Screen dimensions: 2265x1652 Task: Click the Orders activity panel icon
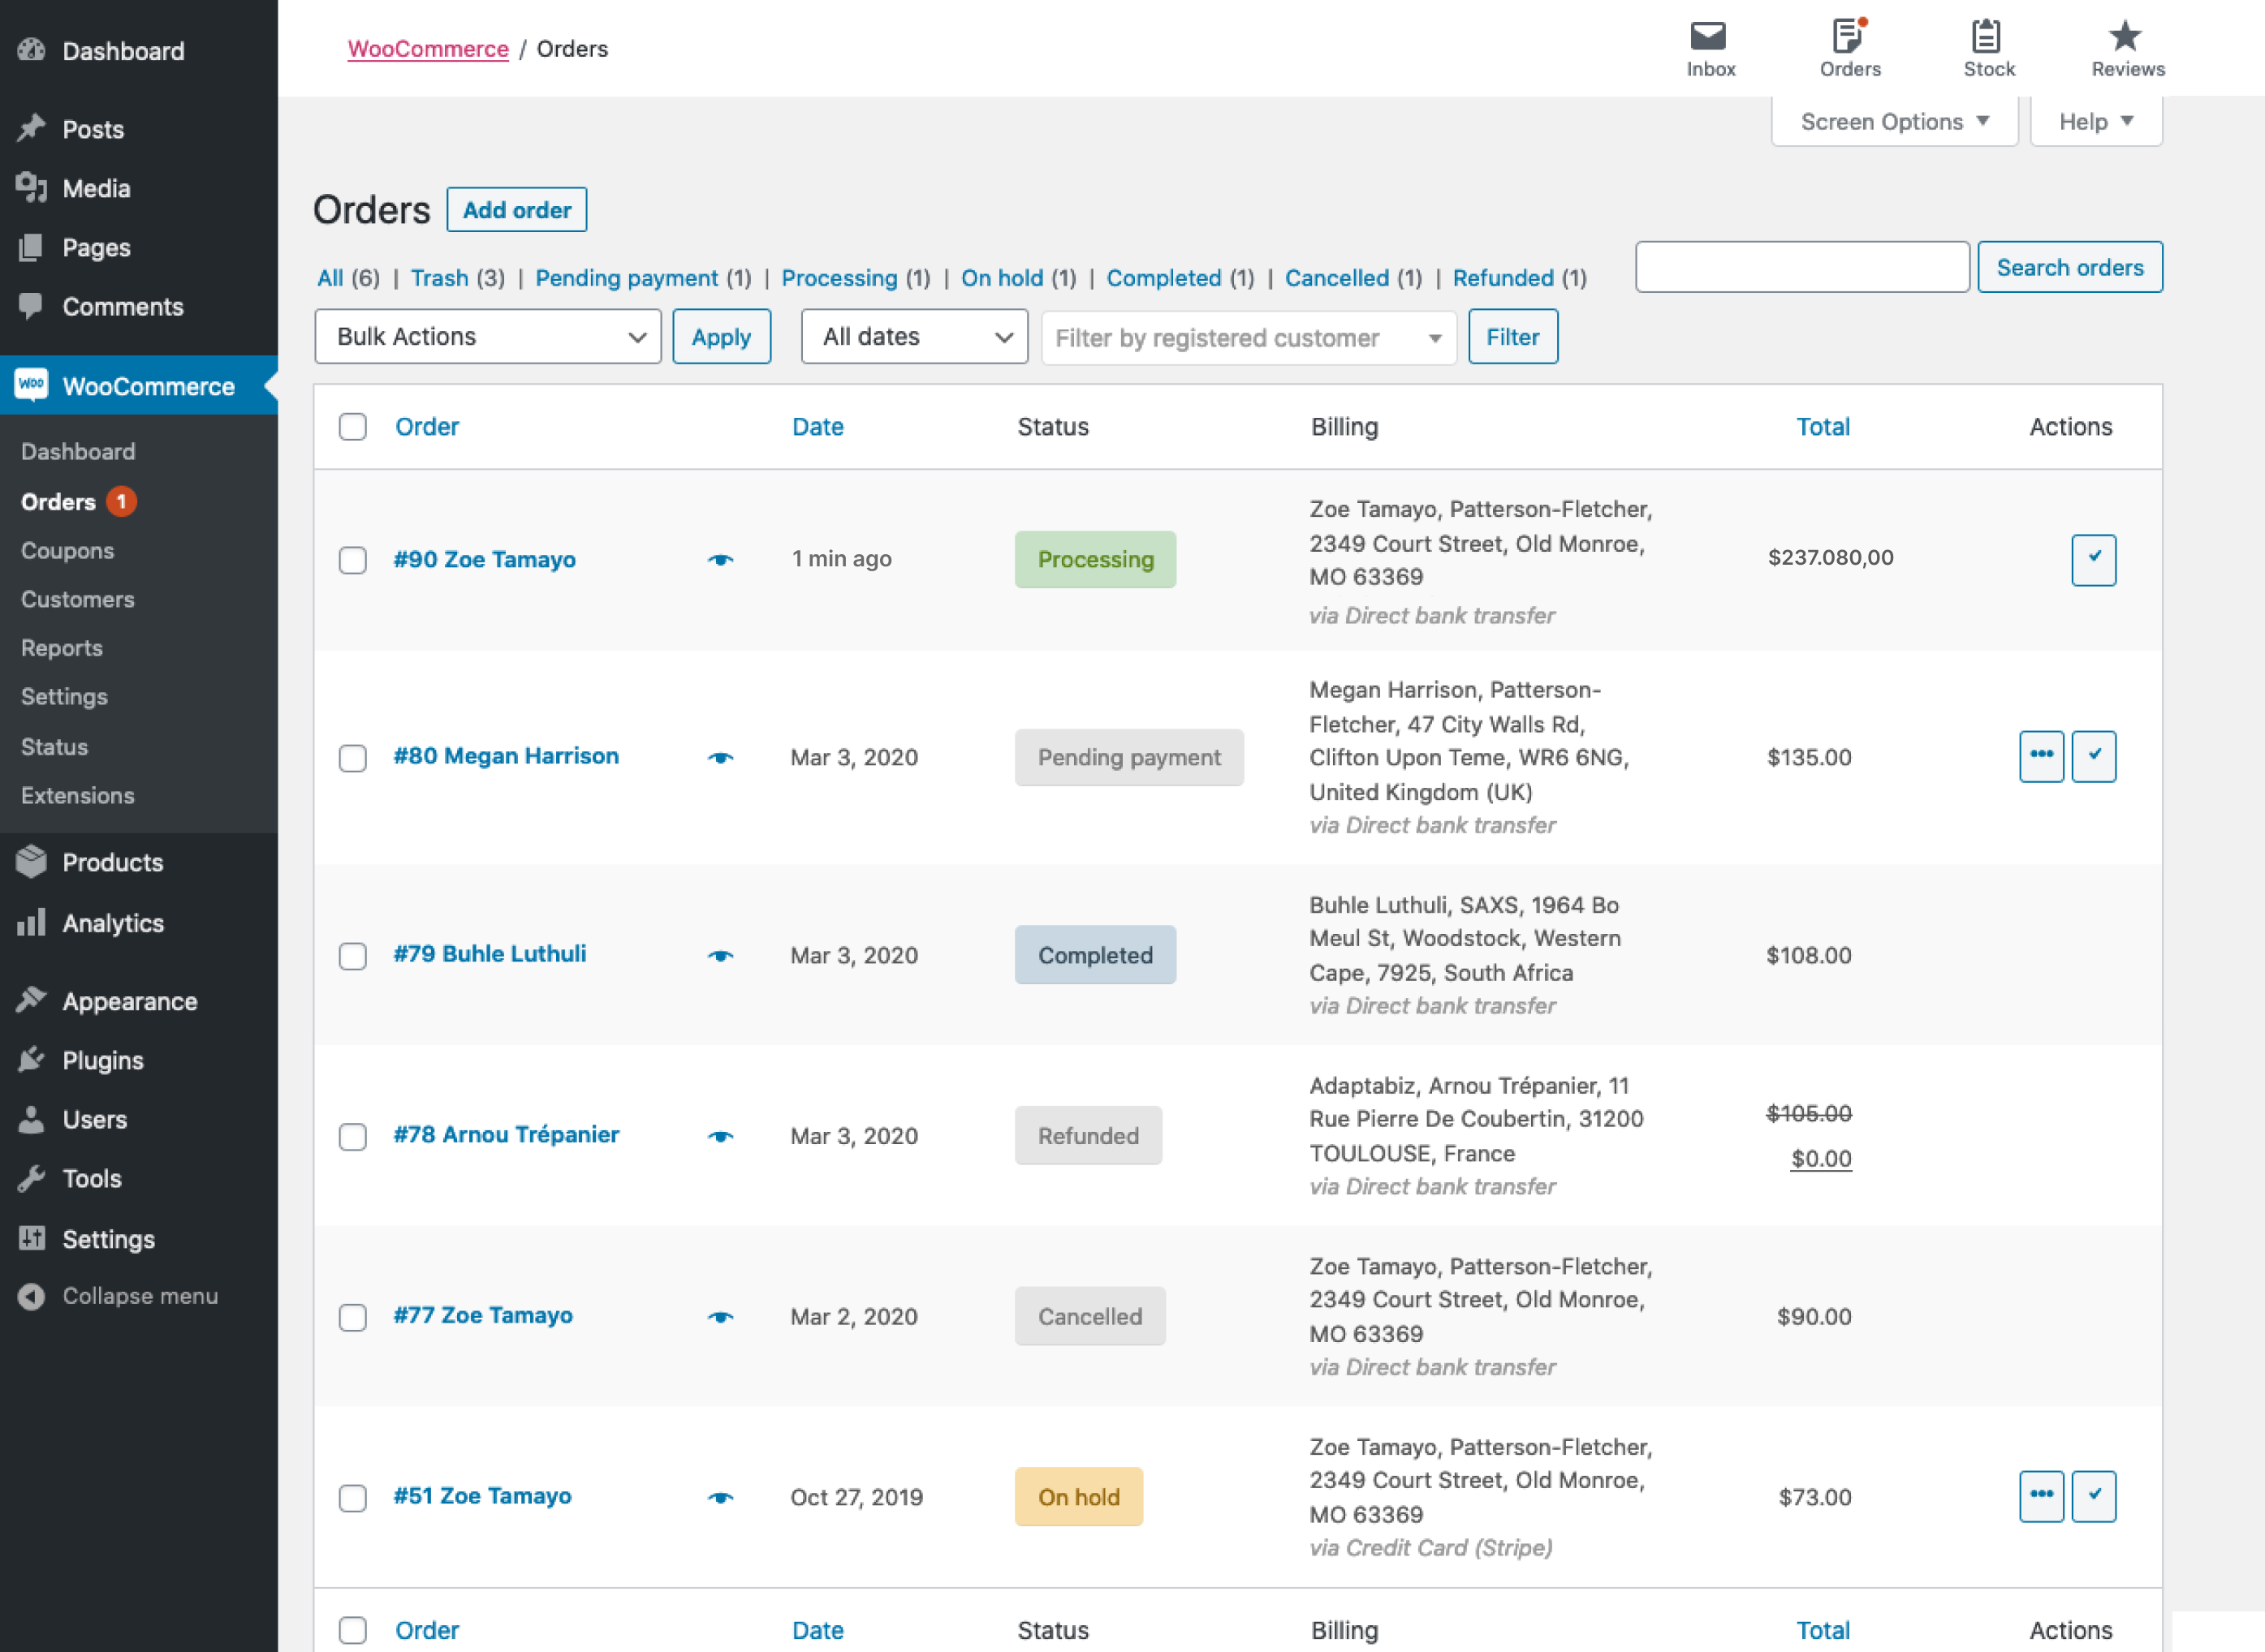click(x=1849, y=46)
